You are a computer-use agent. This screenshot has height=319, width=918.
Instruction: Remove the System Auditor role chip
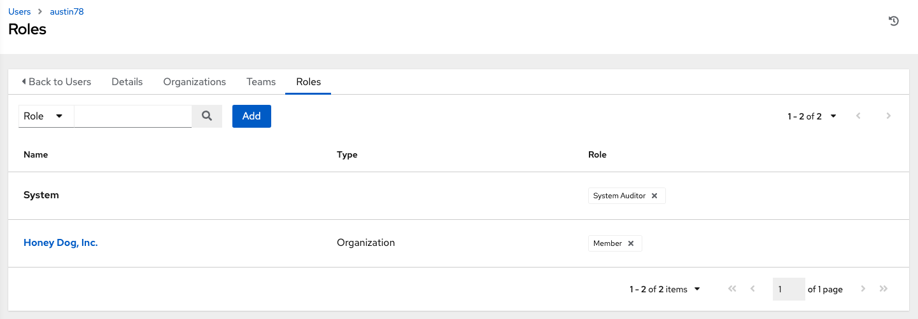654,196
